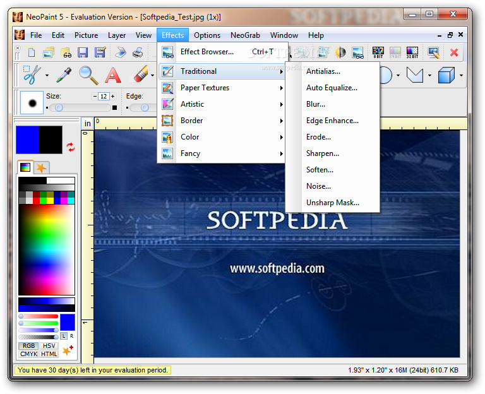
Task: Click the brightness/contrast sun icon
Action: click(340, 52)
